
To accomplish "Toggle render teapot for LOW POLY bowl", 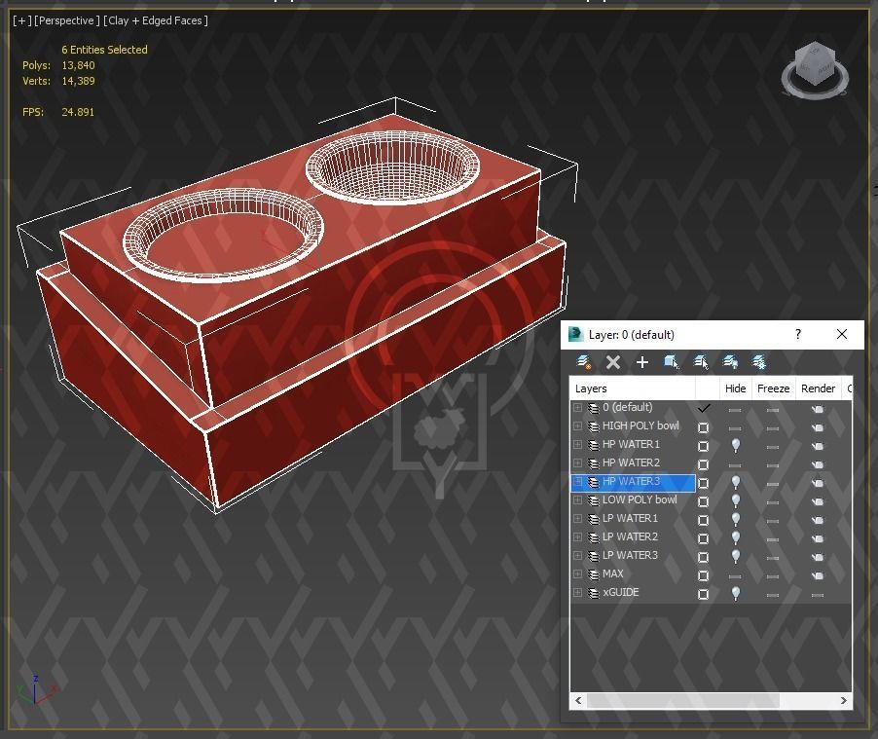I will [x=818, y=502].
